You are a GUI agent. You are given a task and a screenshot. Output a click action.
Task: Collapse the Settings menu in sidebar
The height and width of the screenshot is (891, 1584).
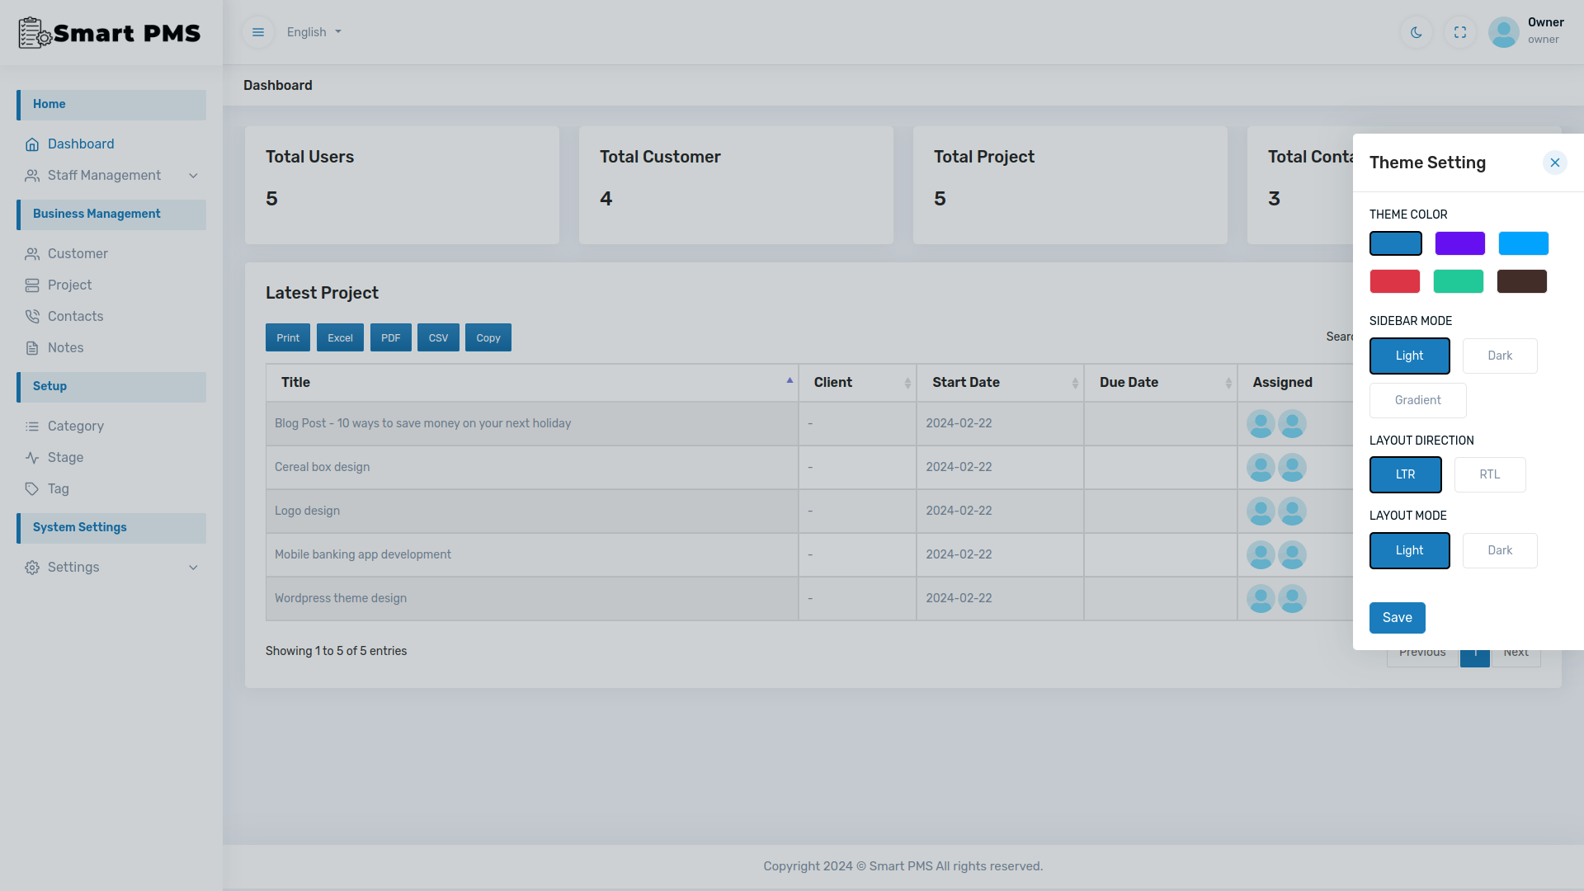pyautogui.click(x=73, y=567)
